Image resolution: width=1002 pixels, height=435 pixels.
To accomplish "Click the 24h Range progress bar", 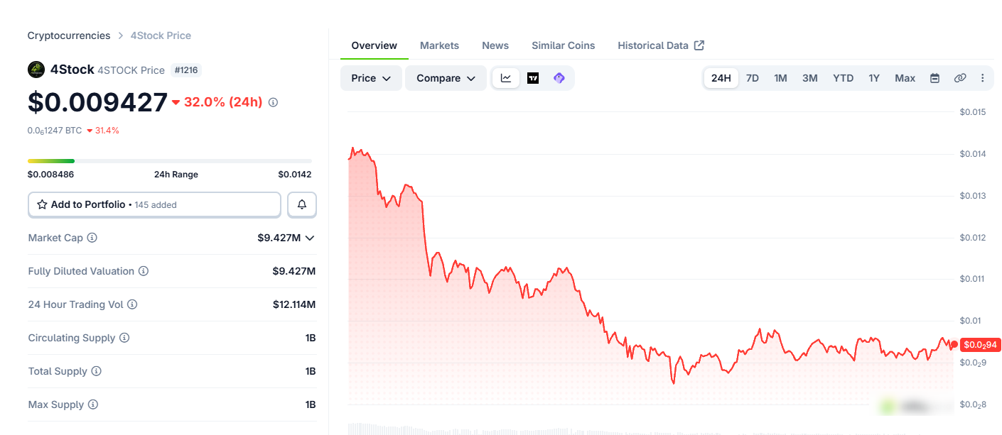I will click(x=170, y=161).
